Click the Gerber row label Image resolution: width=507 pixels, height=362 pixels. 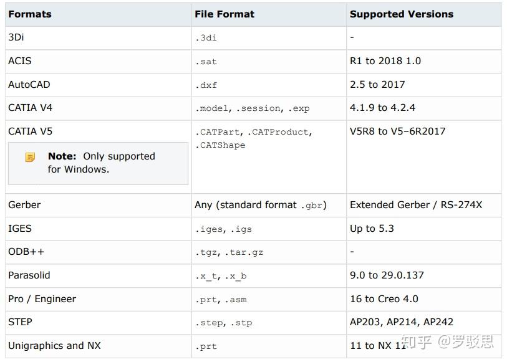[24, 205]
